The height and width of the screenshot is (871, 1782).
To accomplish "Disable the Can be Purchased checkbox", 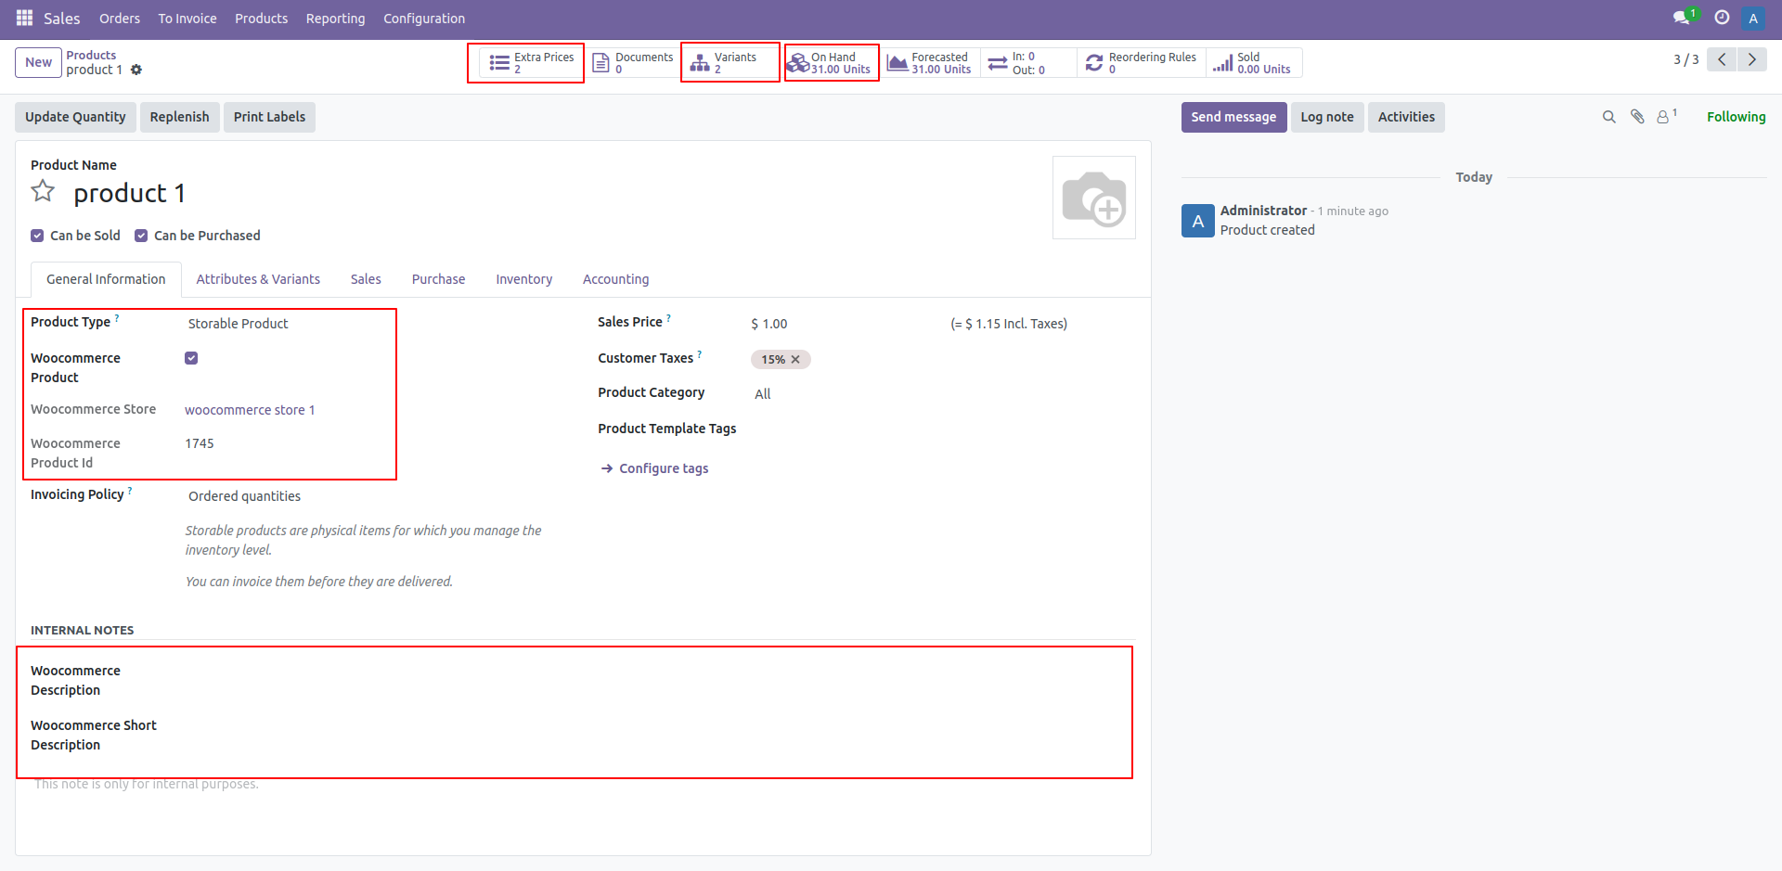I will (141, 236).
